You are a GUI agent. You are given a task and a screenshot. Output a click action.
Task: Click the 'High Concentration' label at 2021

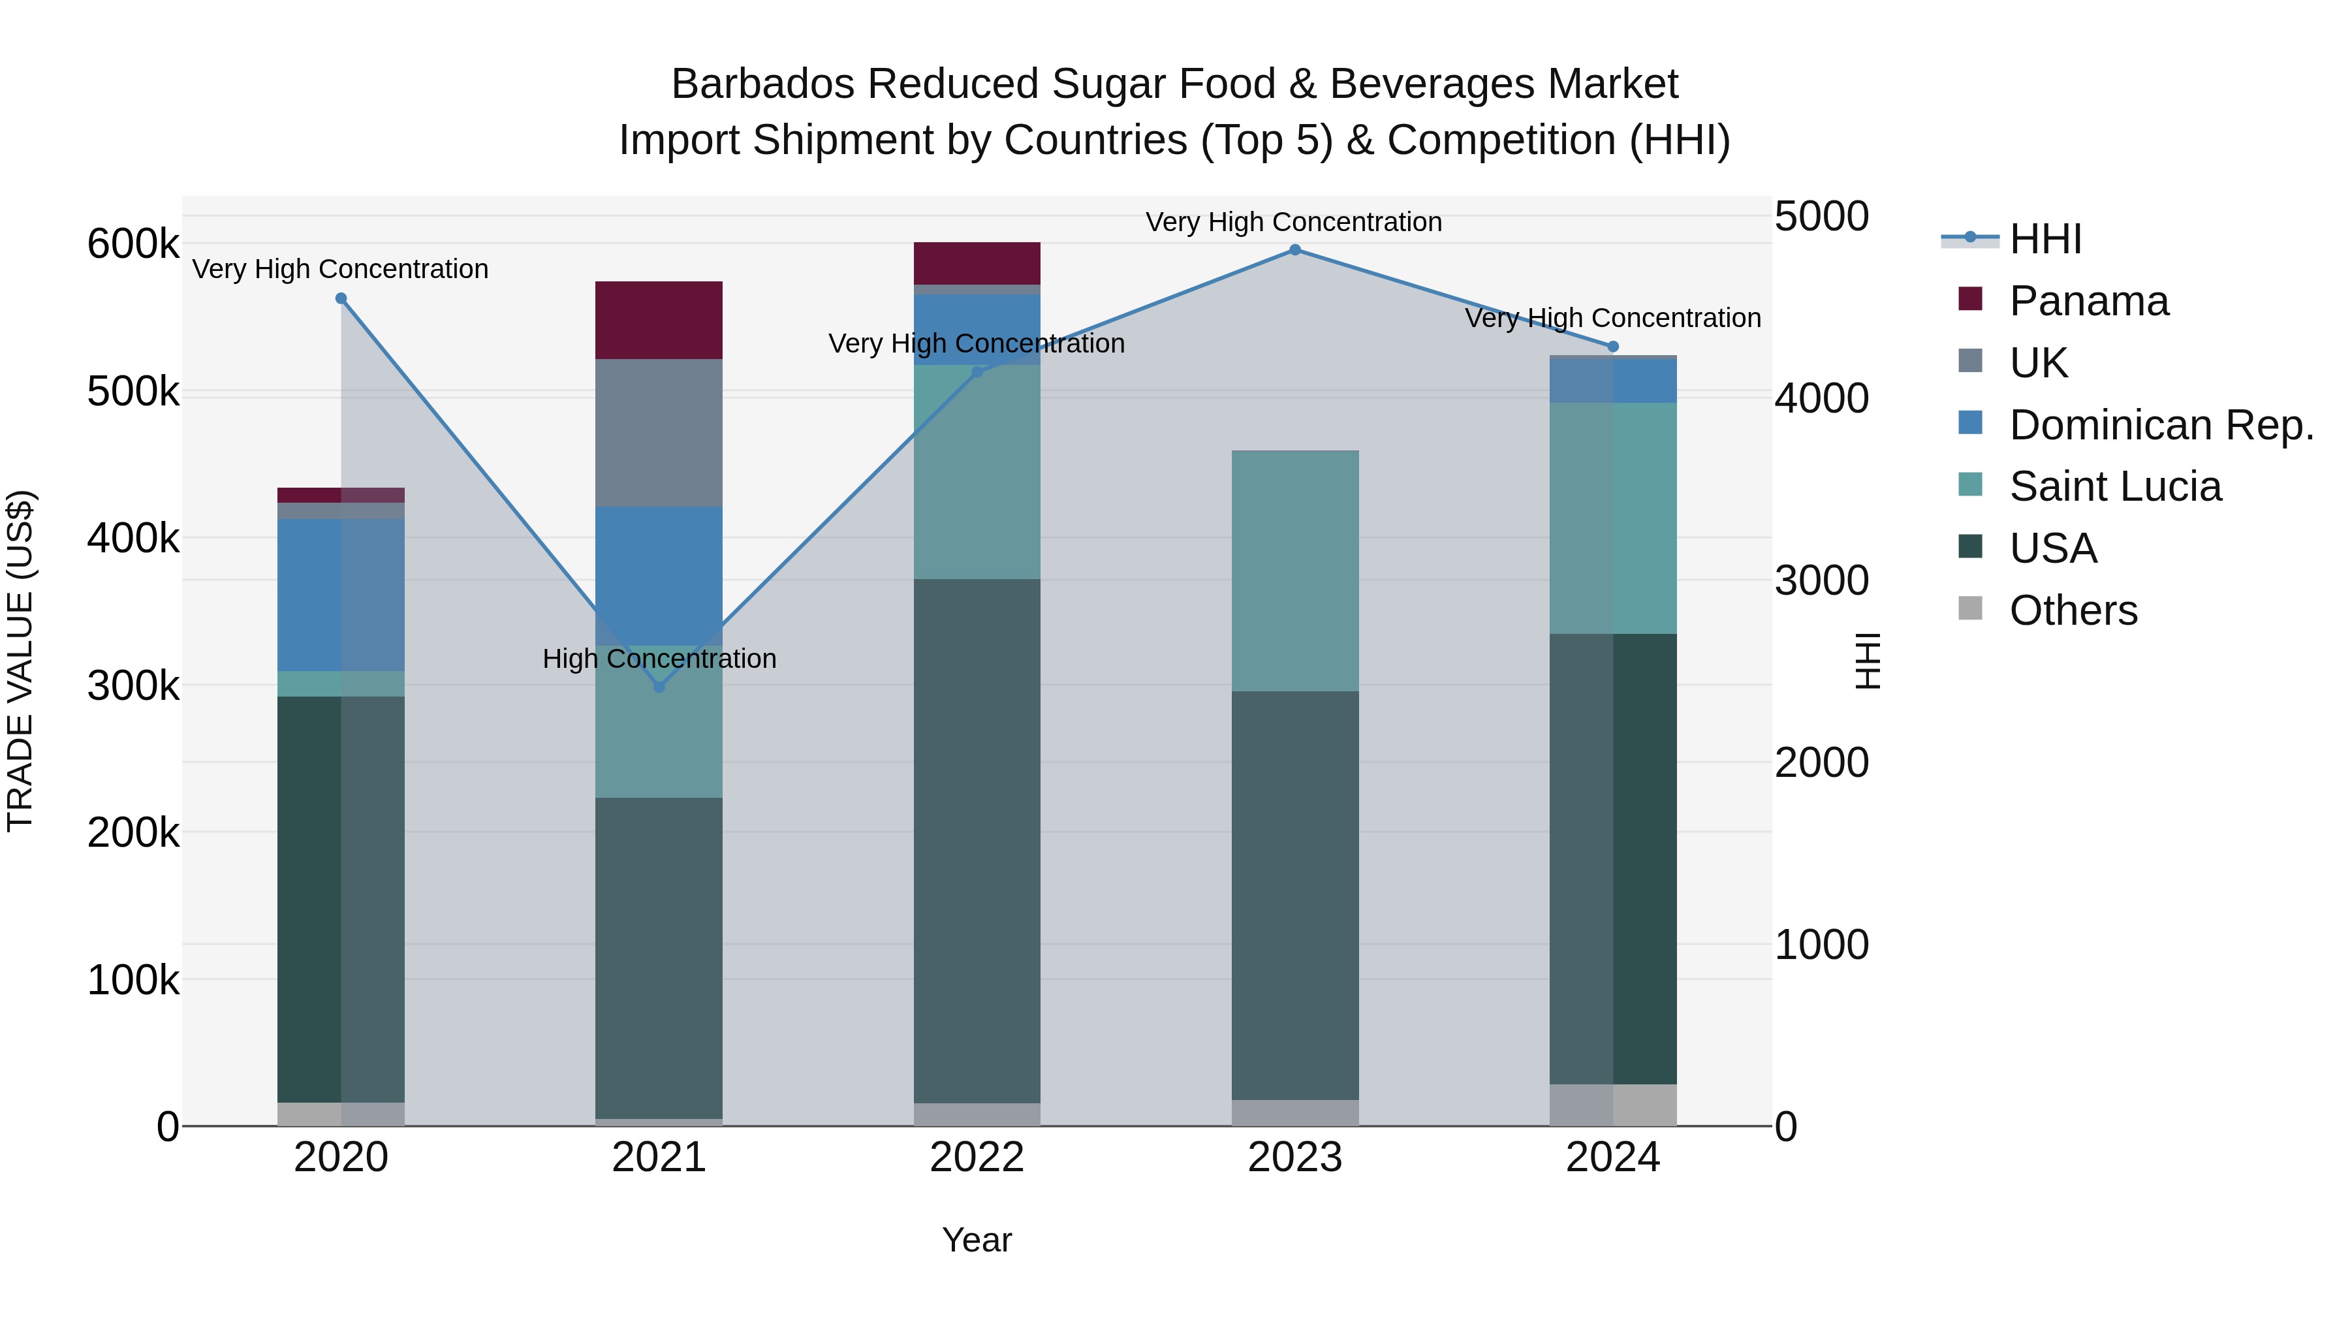(x=659, y=659)
